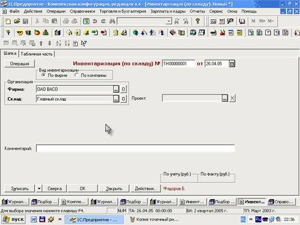Open the Склад selection ellipsis button

116,99
